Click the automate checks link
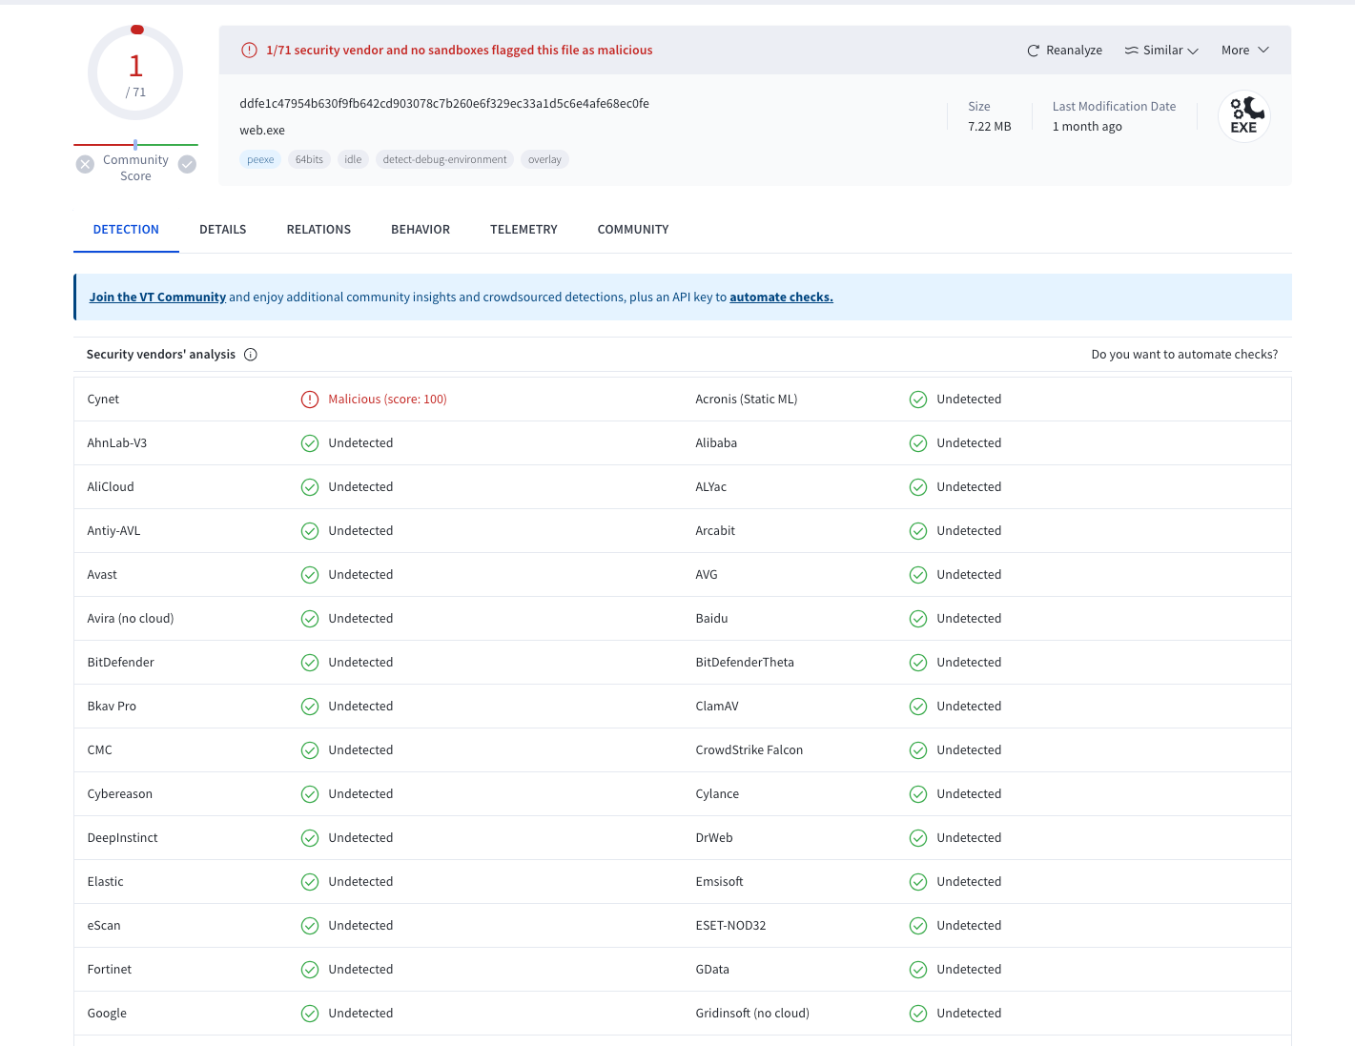The height and width of the screenshot is (1046, 1355). pos(781,297)
